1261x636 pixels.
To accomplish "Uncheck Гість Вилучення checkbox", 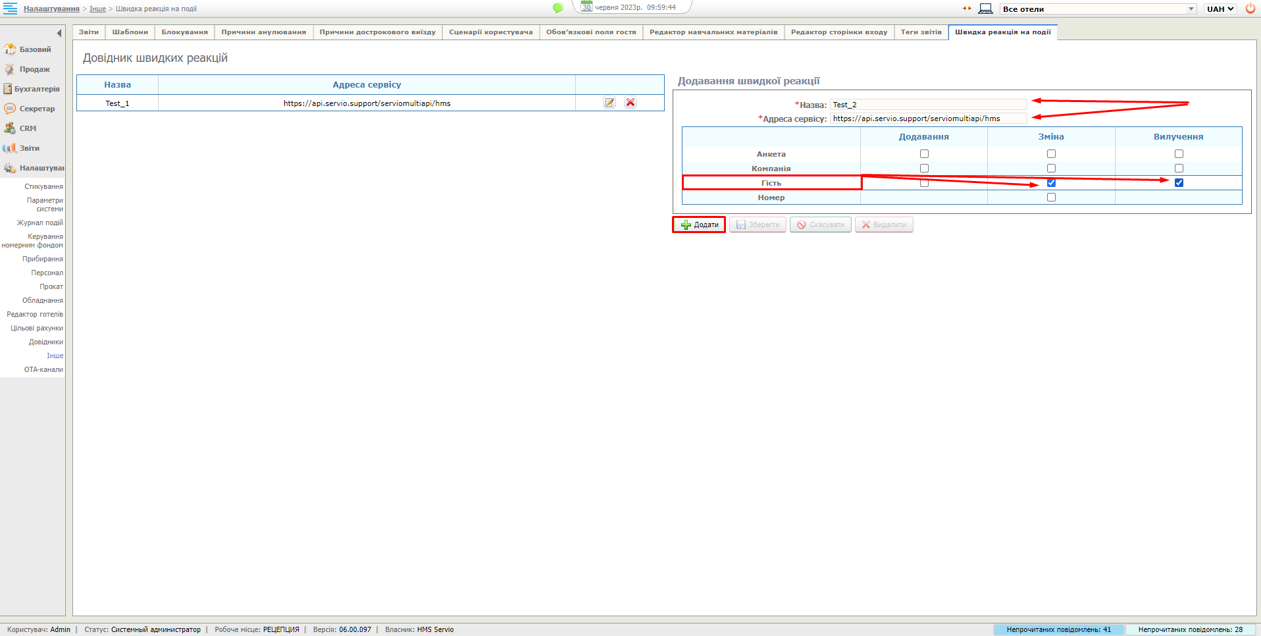I will point(1179,183).
